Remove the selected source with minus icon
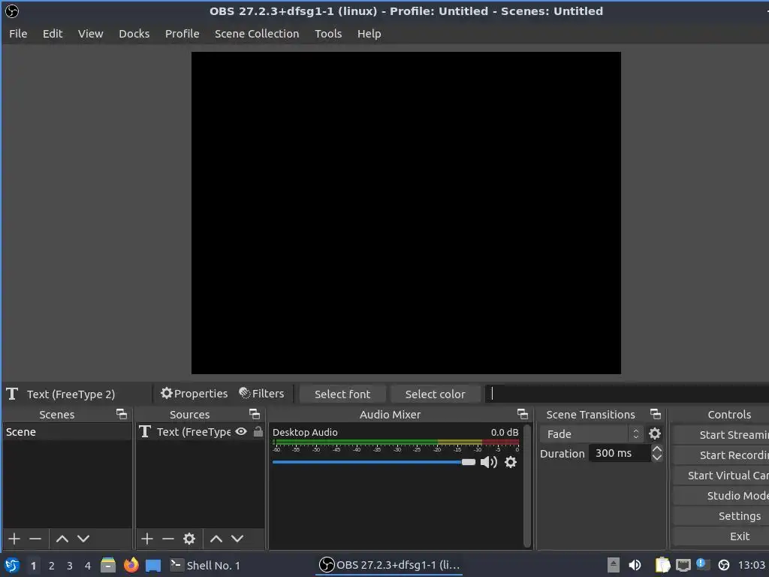The height and width of the screenshot is (577, 769). (x=168, y=539)
